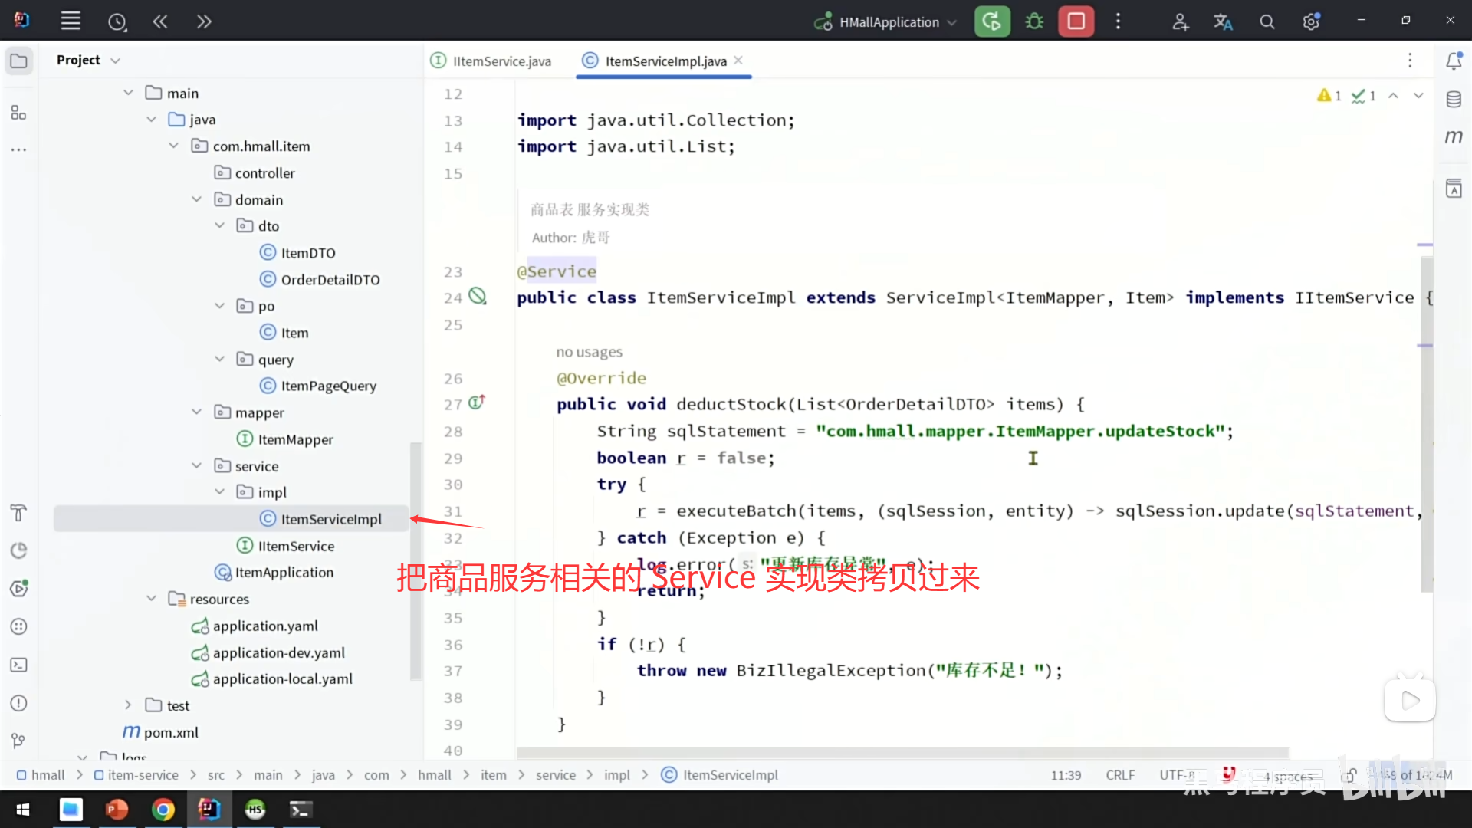Click the editor horizontal scrollbar
Screen dimensions: 1472x828
click(x=902, y=752)
